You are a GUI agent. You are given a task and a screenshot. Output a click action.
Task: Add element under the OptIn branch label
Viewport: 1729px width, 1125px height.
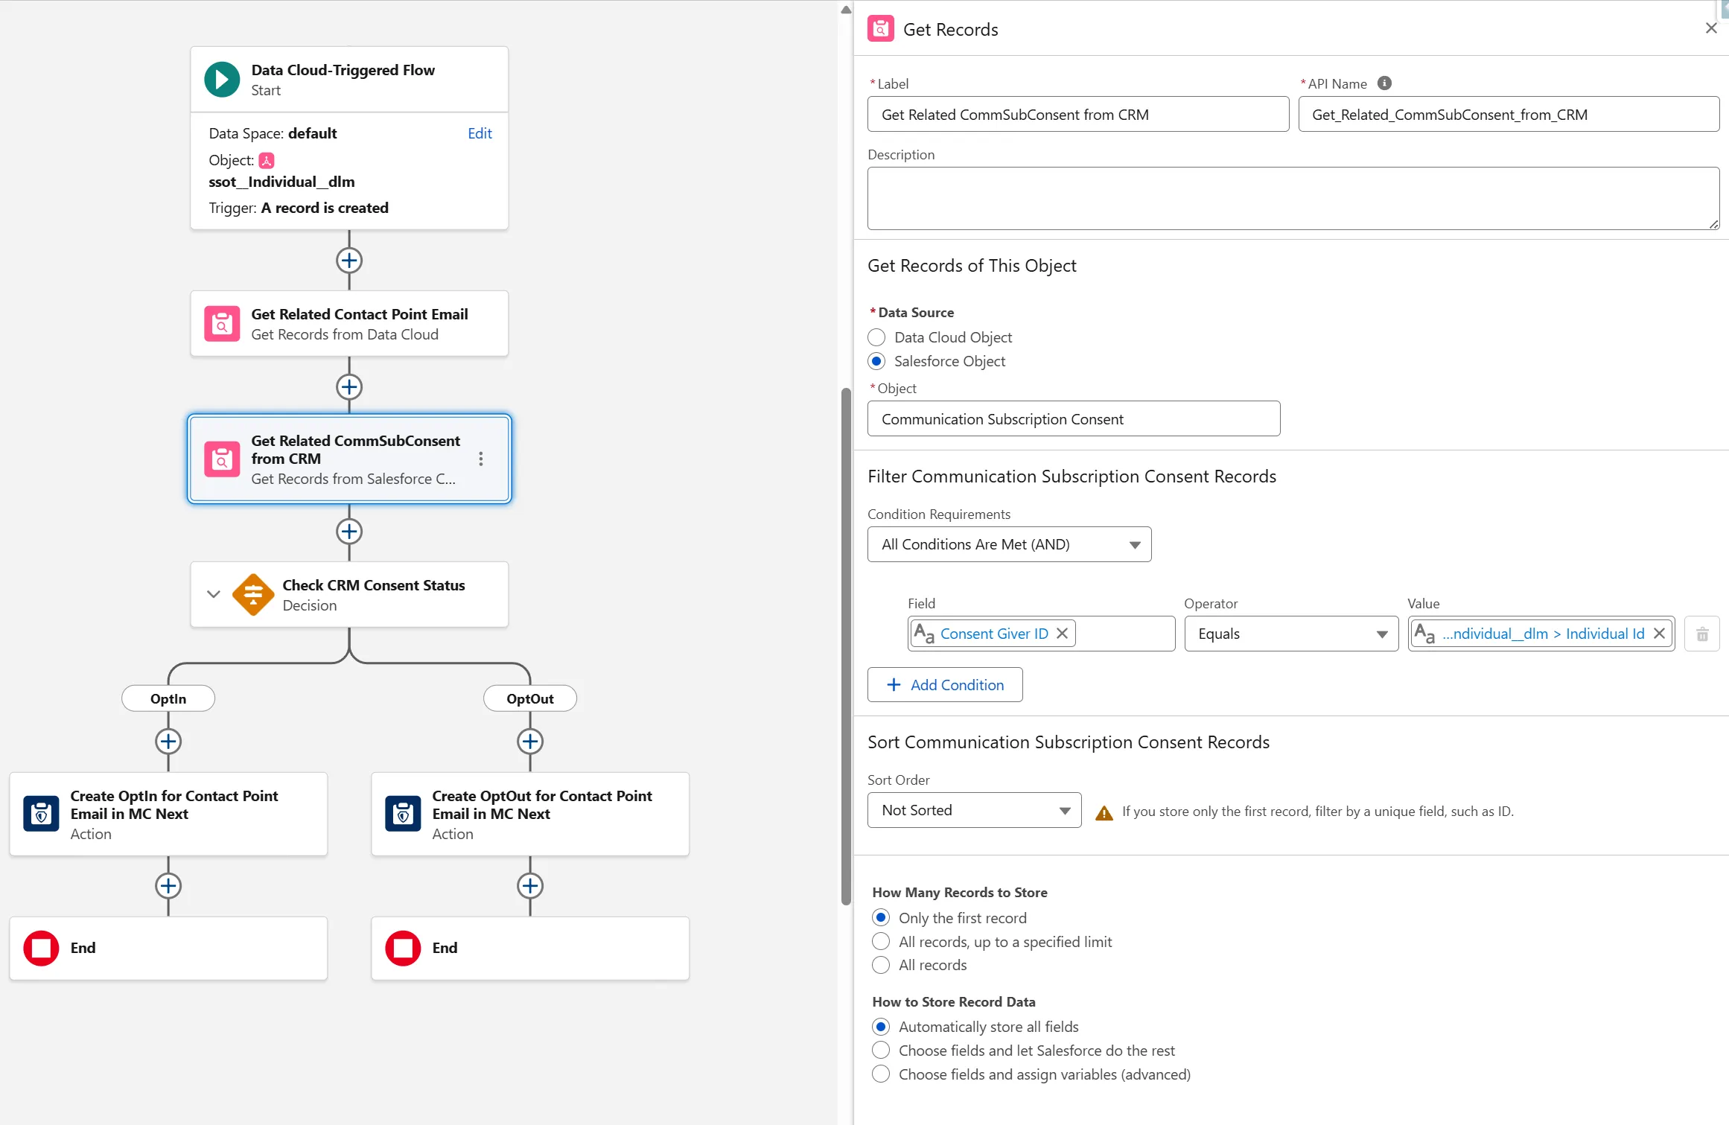coord(168,742)
